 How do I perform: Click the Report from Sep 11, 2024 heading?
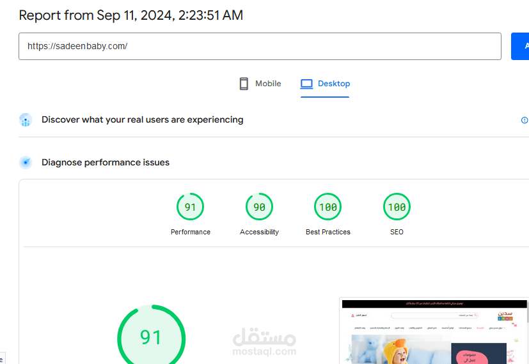click(131, 15)
